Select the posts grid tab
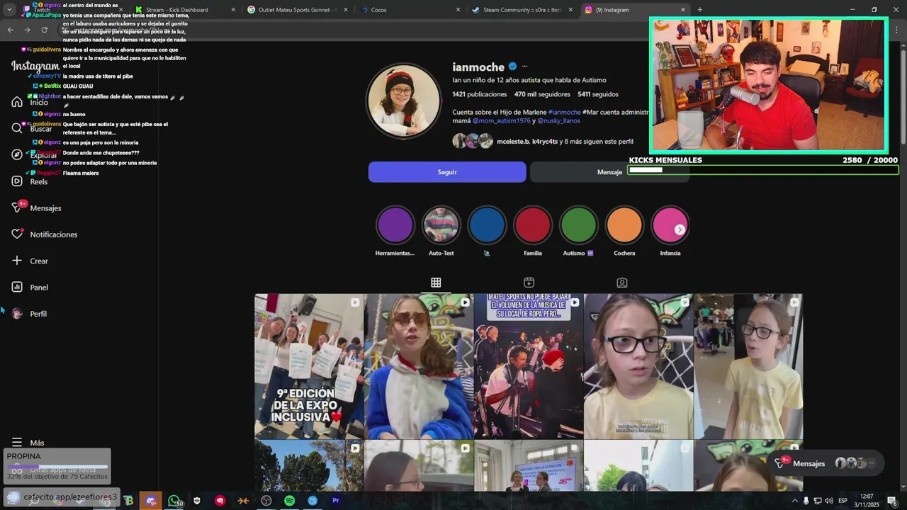Screen dimensions: 907x510 point(436,283)
